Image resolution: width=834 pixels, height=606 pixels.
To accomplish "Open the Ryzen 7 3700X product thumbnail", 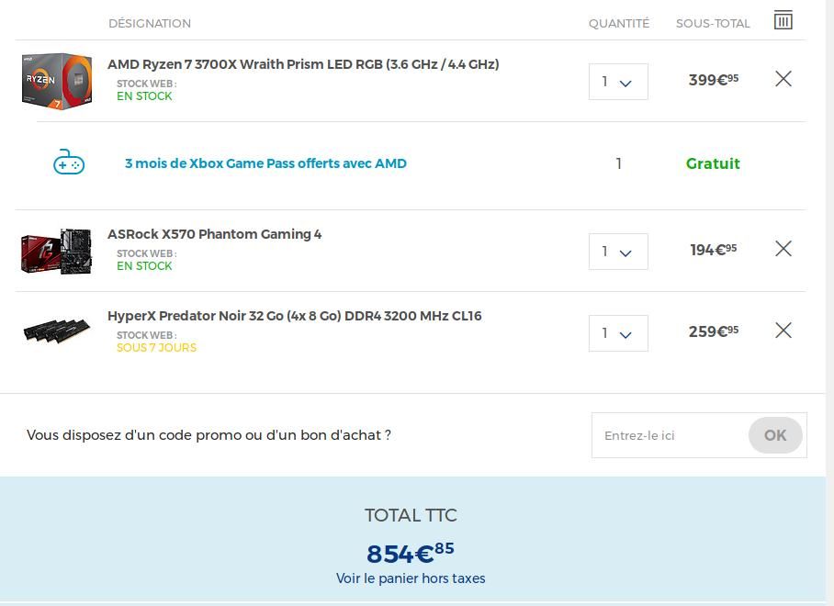I will click(57, 81).
